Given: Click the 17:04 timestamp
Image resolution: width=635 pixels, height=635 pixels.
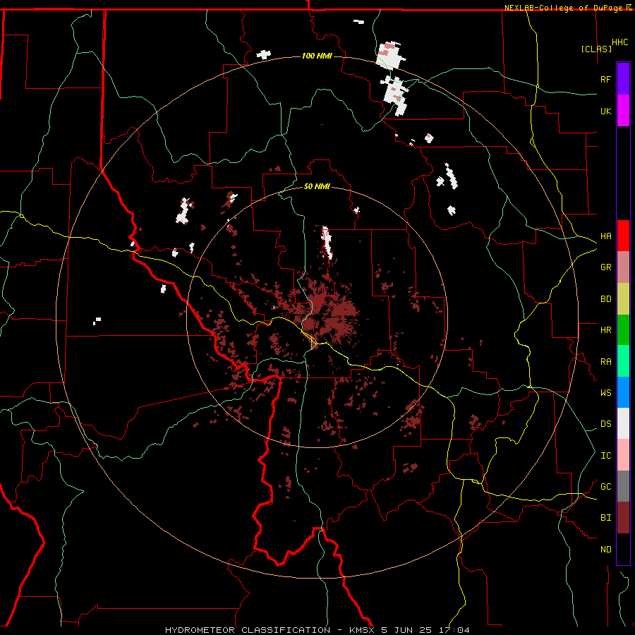Looking at the screenshot, I should tap(456, 630).
